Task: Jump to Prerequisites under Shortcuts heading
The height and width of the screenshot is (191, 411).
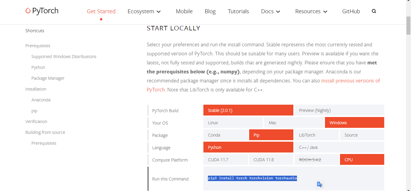Action: click(x=38, y=46)
